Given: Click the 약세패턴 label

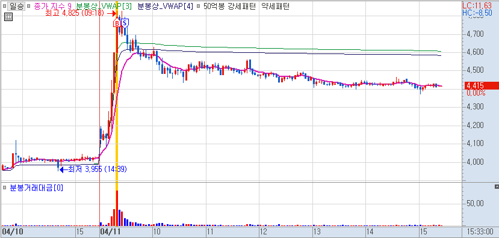Looking at the screenshot, I should [276, 6].
